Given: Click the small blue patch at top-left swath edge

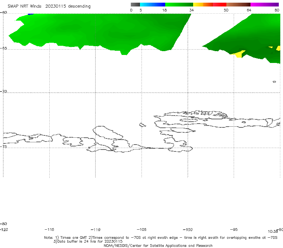Looking at the screenshot, I should (x=31, y=14).
